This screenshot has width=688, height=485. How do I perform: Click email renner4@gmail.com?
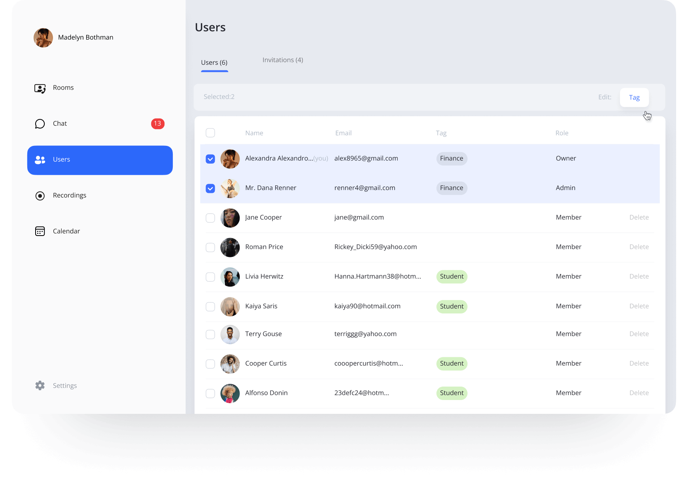365,188
